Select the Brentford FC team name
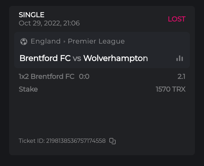Image resolution: width=204 pixels, height=166 pixels. 45,58
